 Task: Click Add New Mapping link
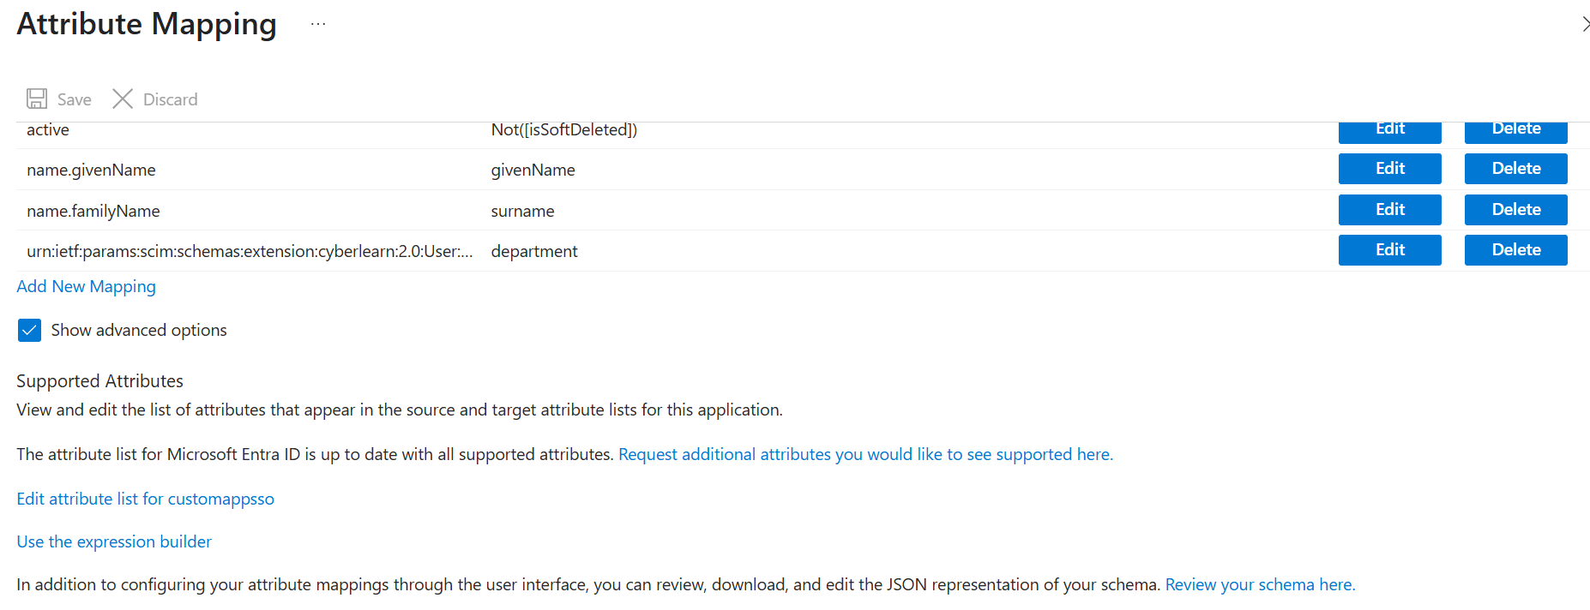point(86,286)
